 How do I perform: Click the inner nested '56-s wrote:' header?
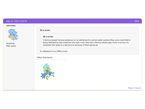[x=48, y=37]
